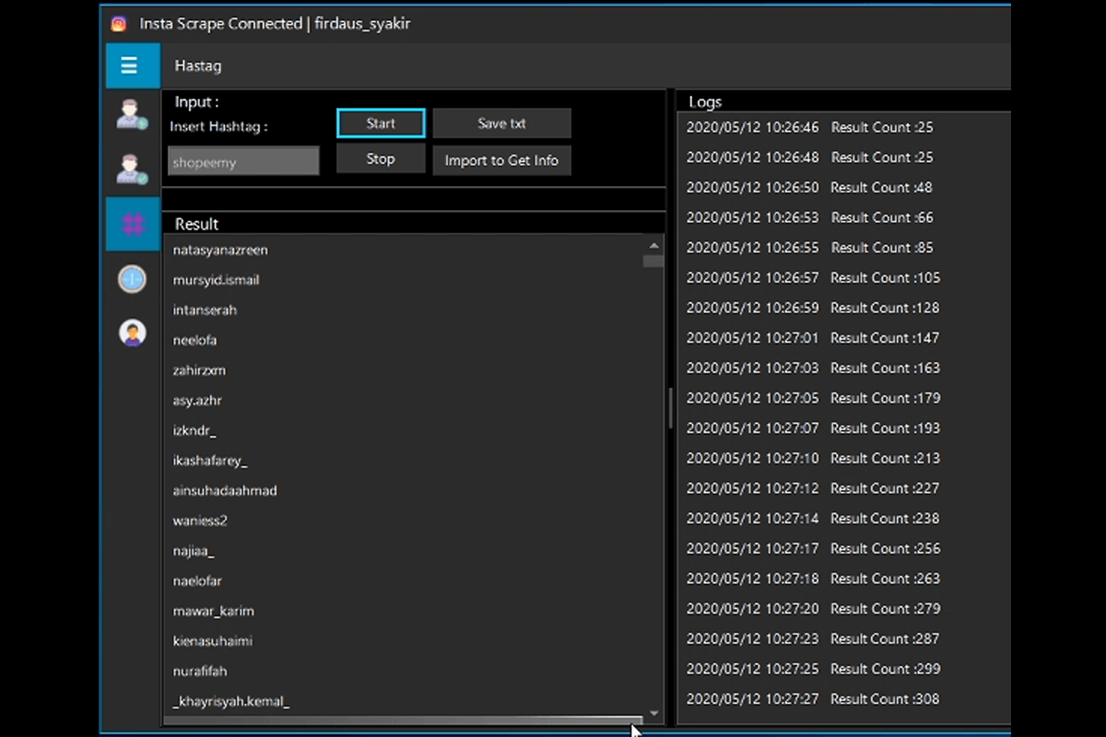1106x737 pixels.
Task: Click the Logs panel heading
Action: pyautogui.click(x=705, y=102)
